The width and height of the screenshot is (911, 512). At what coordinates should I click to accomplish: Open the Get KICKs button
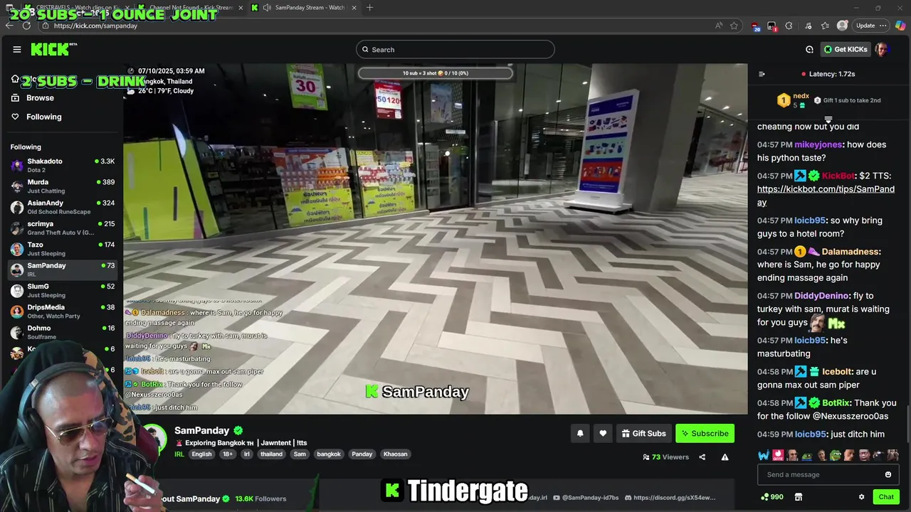846,49
